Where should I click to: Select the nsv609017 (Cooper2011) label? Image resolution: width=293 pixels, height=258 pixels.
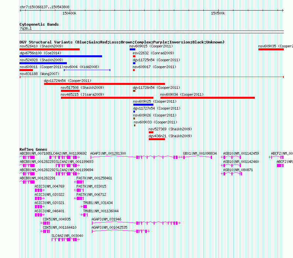(x=154, y=67)
